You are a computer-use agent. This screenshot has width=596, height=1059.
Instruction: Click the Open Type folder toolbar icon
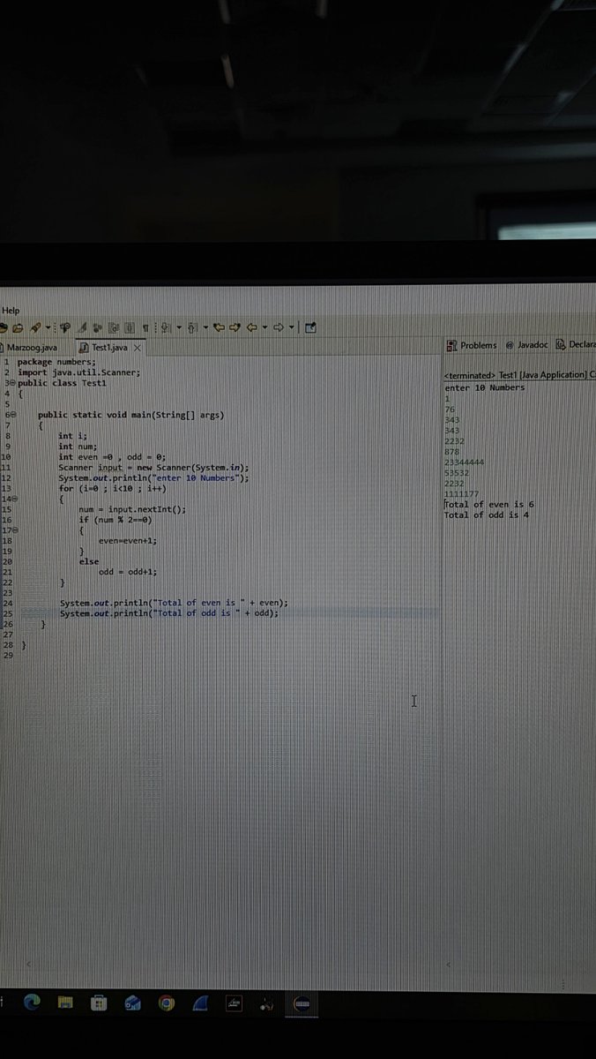click(19, 327)
